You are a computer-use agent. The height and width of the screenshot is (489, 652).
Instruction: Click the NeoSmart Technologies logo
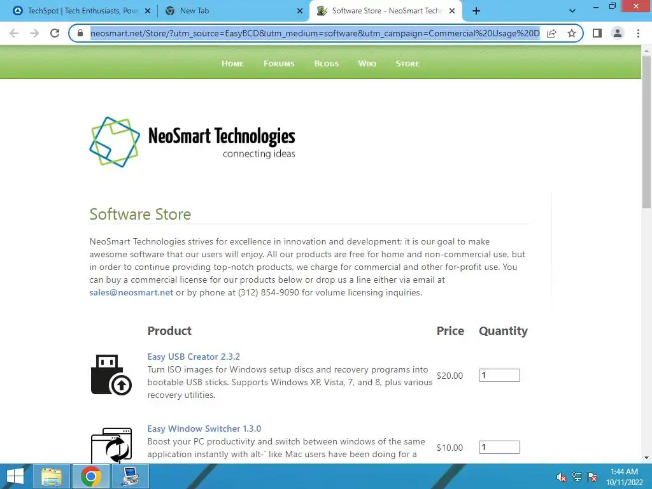click(192, 142)
